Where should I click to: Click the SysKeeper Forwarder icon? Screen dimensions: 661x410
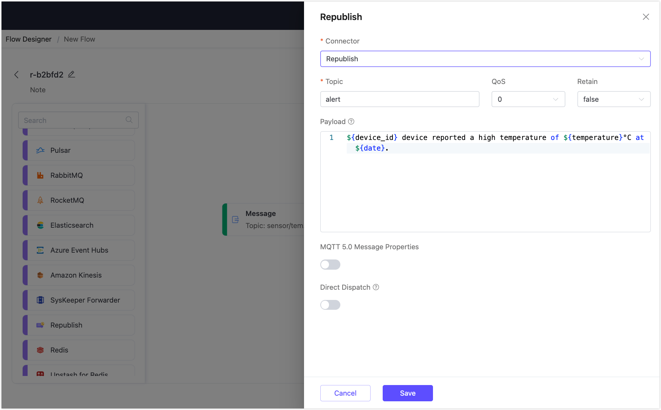pos(40,300)
